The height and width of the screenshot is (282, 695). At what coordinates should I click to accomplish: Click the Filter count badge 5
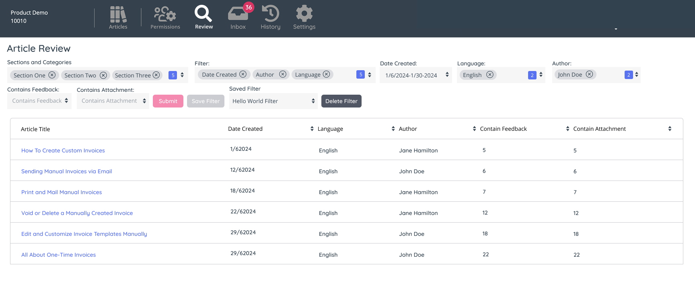[x=361, y=75]
